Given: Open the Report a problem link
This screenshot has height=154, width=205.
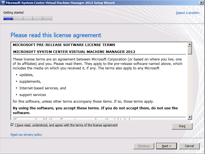Looking at the screenshot, I should point(188,13).
